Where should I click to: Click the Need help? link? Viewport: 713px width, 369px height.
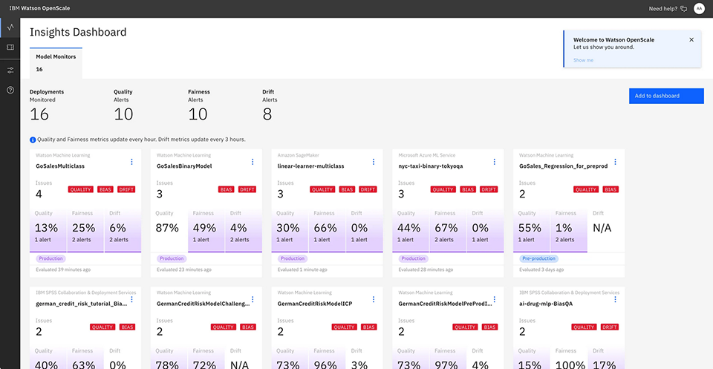[663, 9]
